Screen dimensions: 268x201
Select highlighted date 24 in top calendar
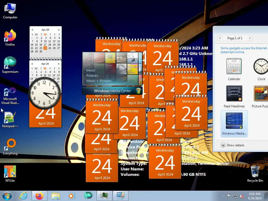[45, 48]
